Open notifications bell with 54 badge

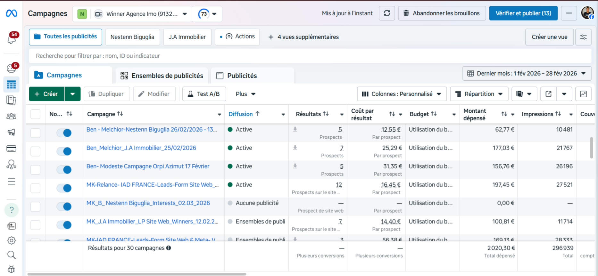click(x=12, y=39)
